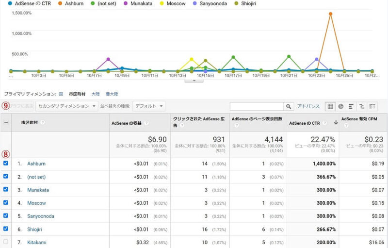Select the 亜大陸 primary dimension
388x248 pixels.
coord(112,94)
